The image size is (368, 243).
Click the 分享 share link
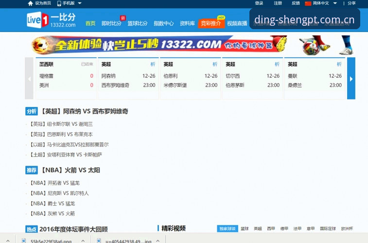click(351, 3)
